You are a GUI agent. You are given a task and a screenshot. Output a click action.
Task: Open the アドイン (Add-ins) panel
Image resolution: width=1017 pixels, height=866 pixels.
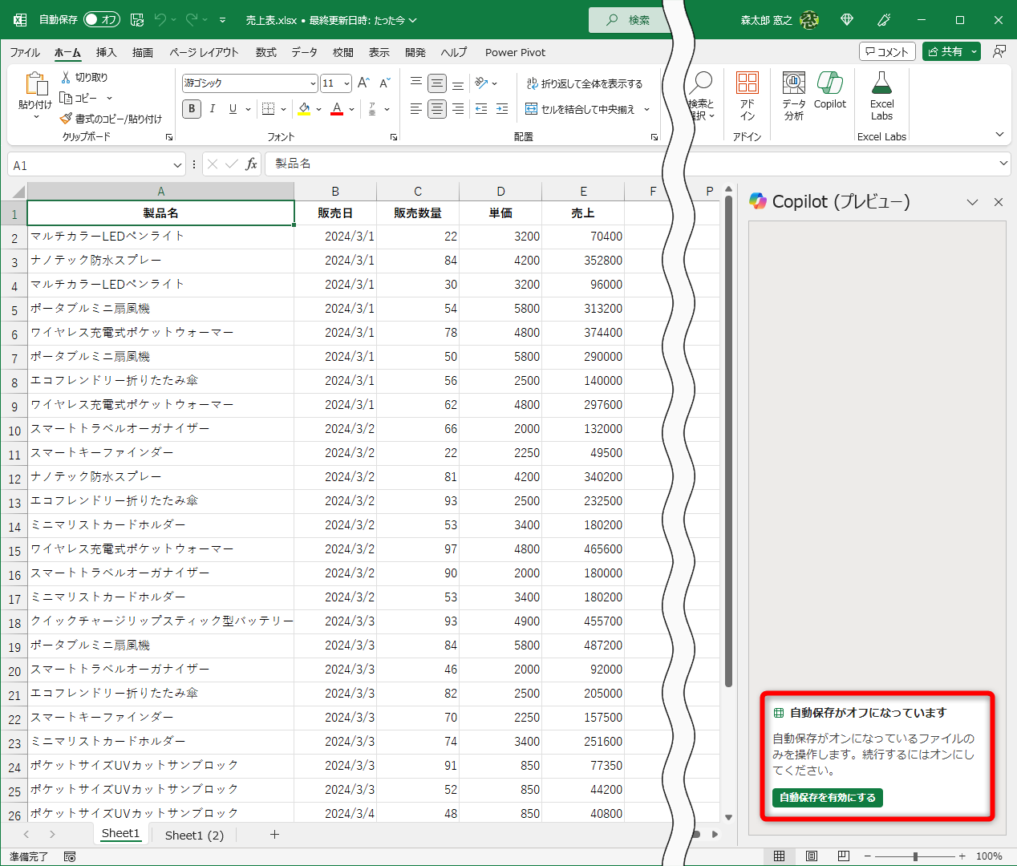point(747,94)
